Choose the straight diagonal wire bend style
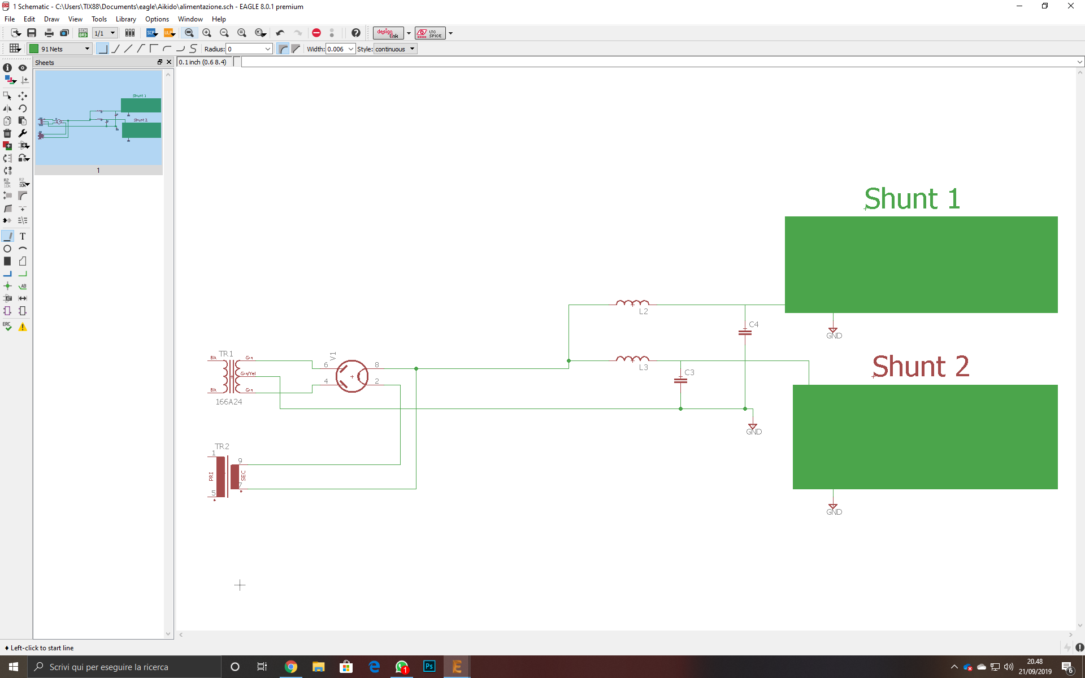The image size is (1085, 678). click(128, 49)
